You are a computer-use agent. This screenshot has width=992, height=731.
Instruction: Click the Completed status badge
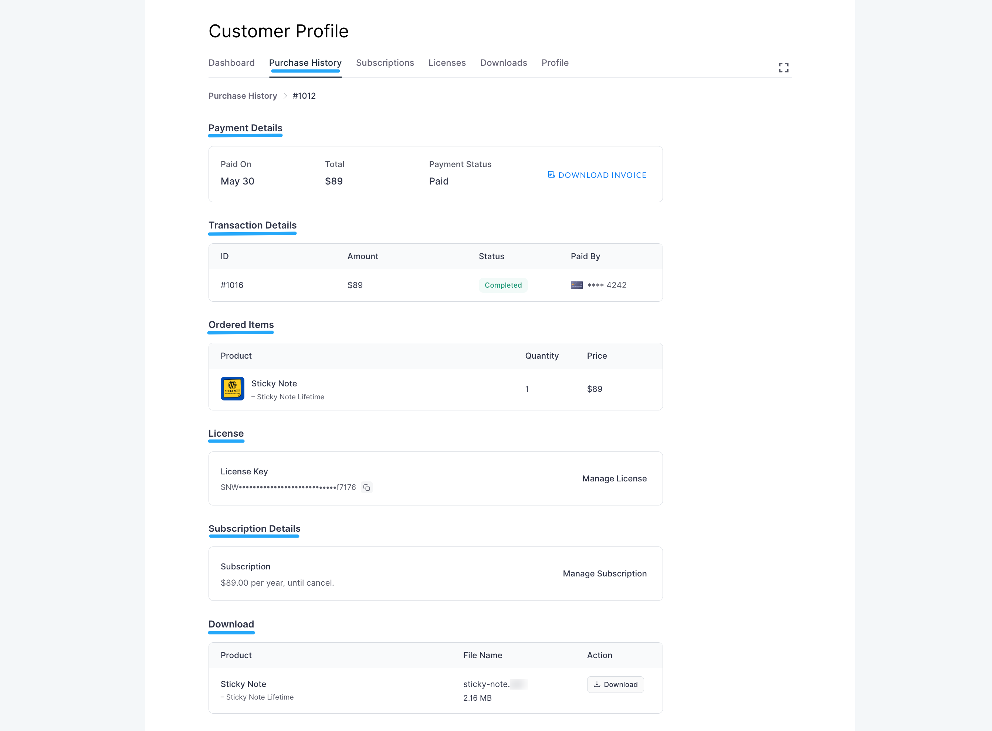503,285
